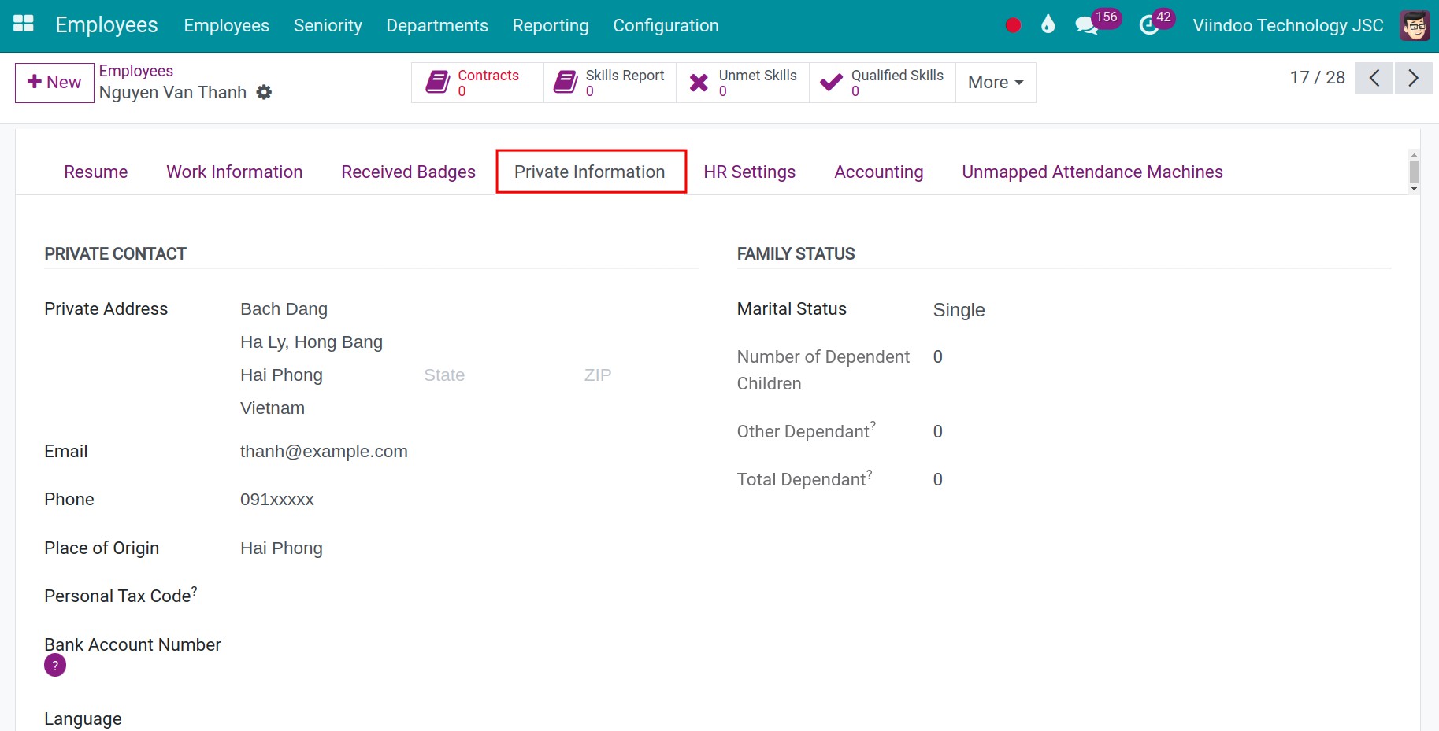
Task: Switch to the HR Settings tab
Action: coord(750,172)
